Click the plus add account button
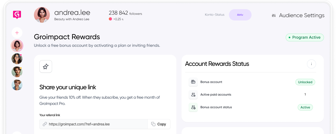This screenshot has width=336, height=134. point(17,33)
